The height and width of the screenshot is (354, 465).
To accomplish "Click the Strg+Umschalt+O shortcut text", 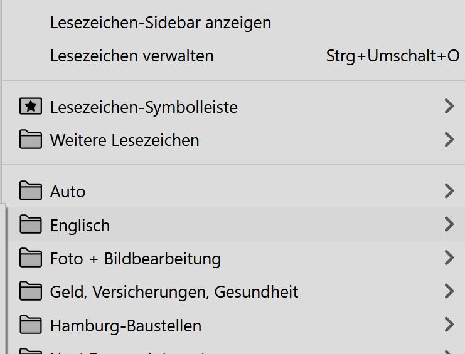I will (x=392, y=56).
